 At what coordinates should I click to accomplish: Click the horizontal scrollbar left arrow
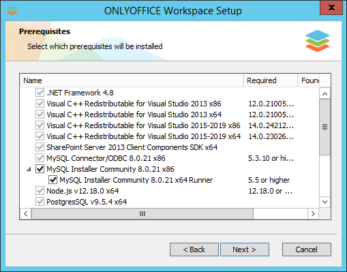(x=26, y=213)
